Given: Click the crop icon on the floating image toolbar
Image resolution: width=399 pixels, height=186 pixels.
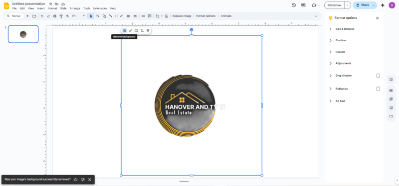Looking at the screenshot, I should [142, 31].
